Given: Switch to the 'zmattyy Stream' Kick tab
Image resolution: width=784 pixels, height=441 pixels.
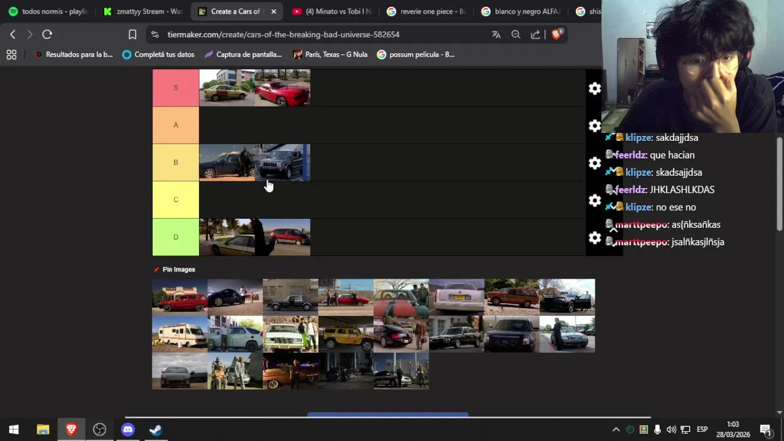Looking at the screenshot, I should [143, 12].
